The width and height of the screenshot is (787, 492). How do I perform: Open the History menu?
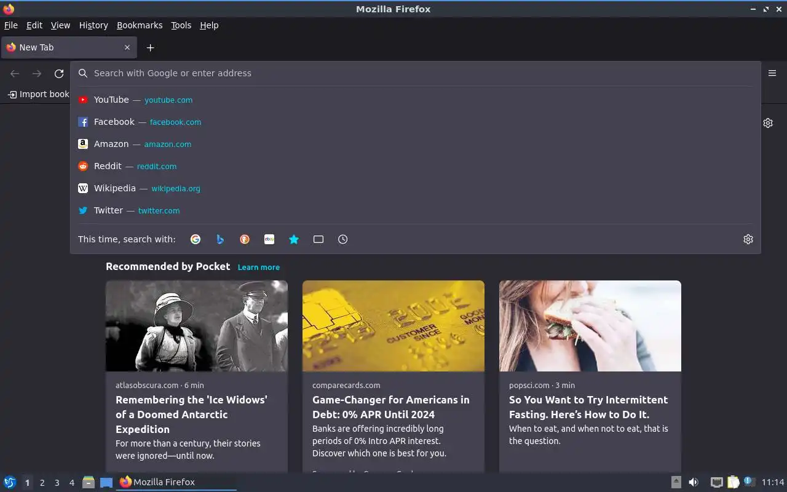point(93,25)
